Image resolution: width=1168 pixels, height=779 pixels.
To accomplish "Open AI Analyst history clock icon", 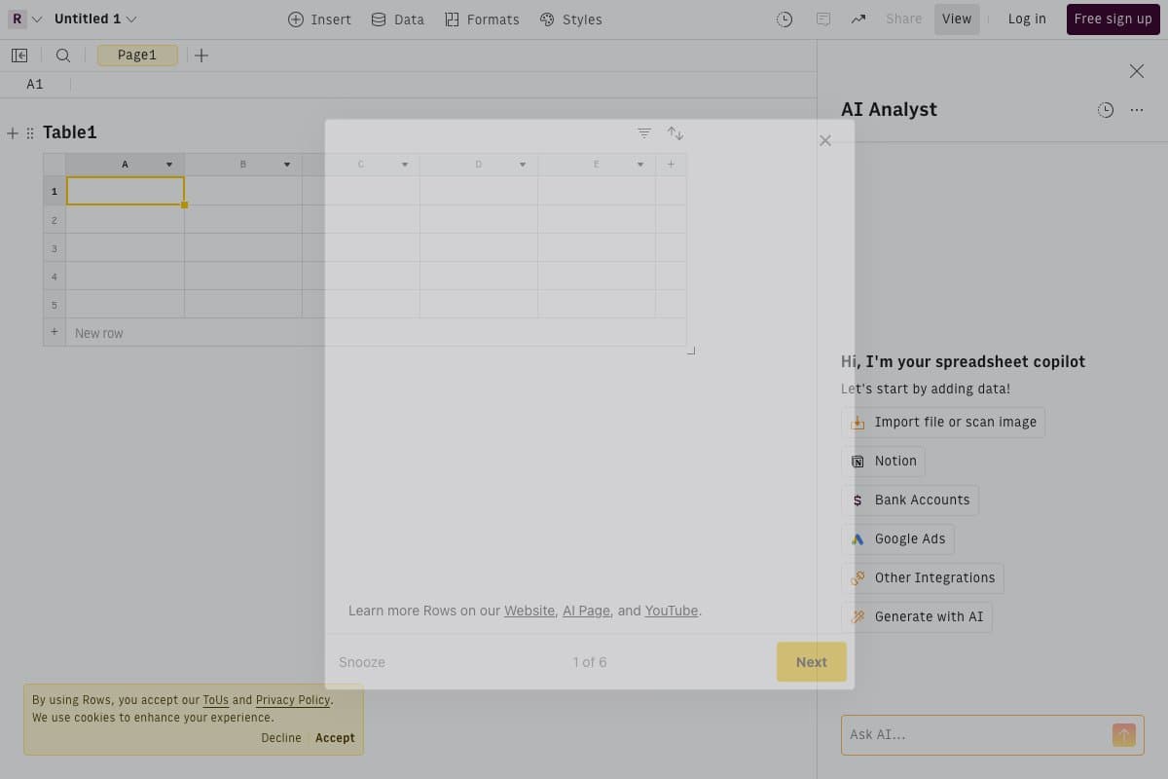I will (1106, 110).
